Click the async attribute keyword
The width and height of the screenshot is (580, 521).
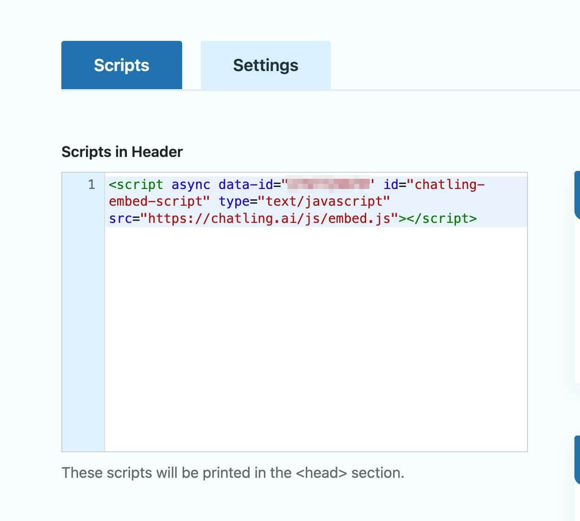[190, 184]
